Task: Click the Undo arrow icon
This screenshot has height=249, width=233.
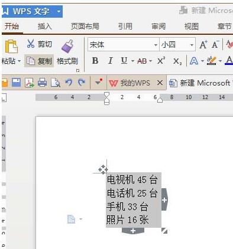Action: click(x=69, y=82)
